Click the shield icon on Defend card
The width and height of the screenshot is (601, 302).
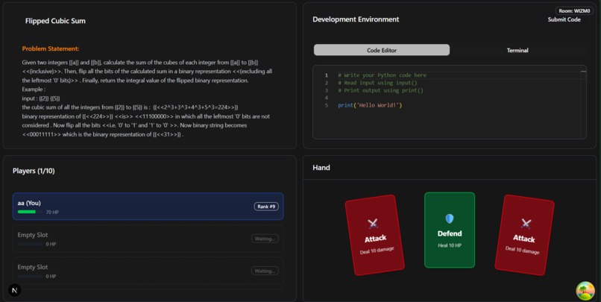(450, 218)
